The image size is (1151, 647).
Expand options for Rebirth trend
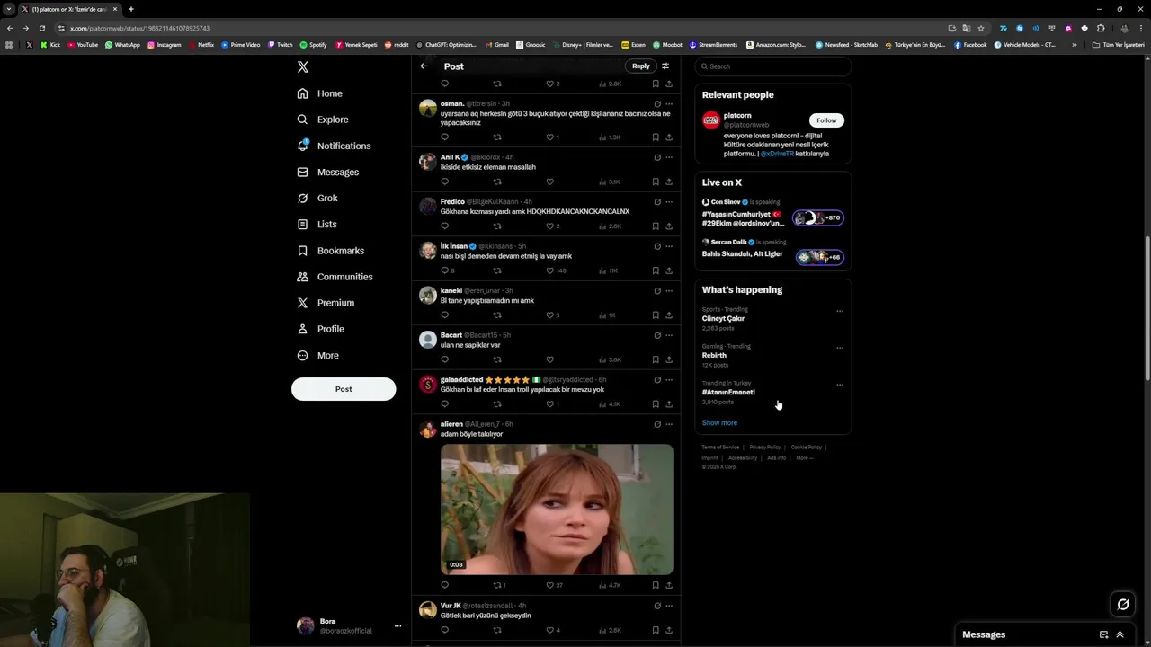point(840,349)
